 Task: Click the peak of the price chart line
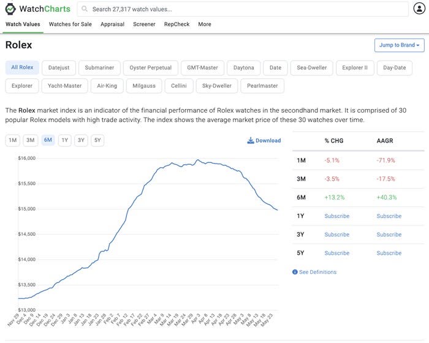point(197,160)
